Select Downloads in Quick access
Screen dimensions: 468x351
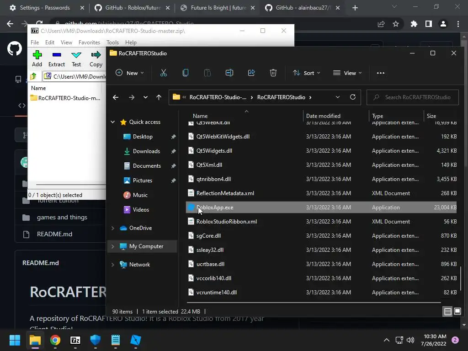(146, 151)
